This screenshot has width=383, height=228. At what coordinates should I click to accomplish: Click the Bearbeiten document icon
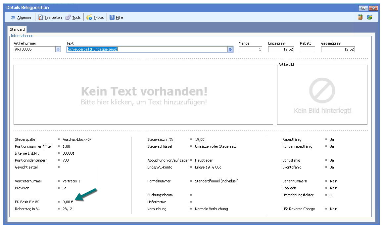pyautogui.click(x=40, y=18)
